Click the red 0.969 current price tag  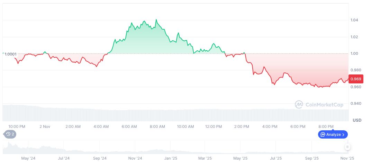tap(356, 79)
